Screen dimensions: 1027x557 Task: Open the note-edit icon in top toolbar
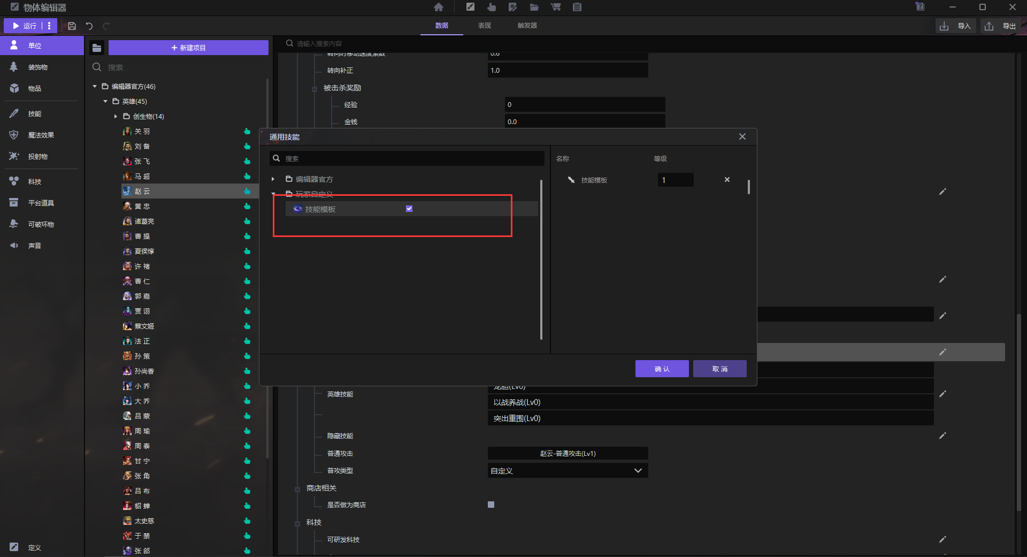click(513, 7)
